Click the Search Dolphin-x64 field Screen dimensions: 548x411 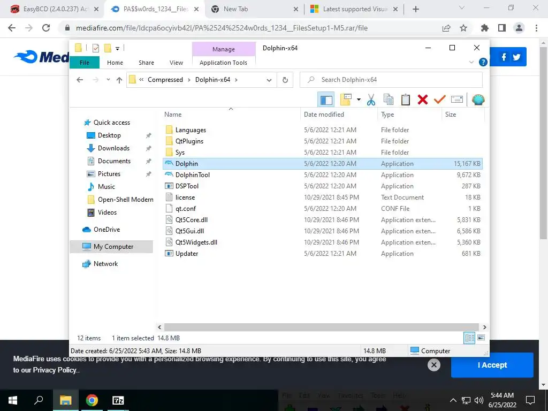(x=391, y=80)
